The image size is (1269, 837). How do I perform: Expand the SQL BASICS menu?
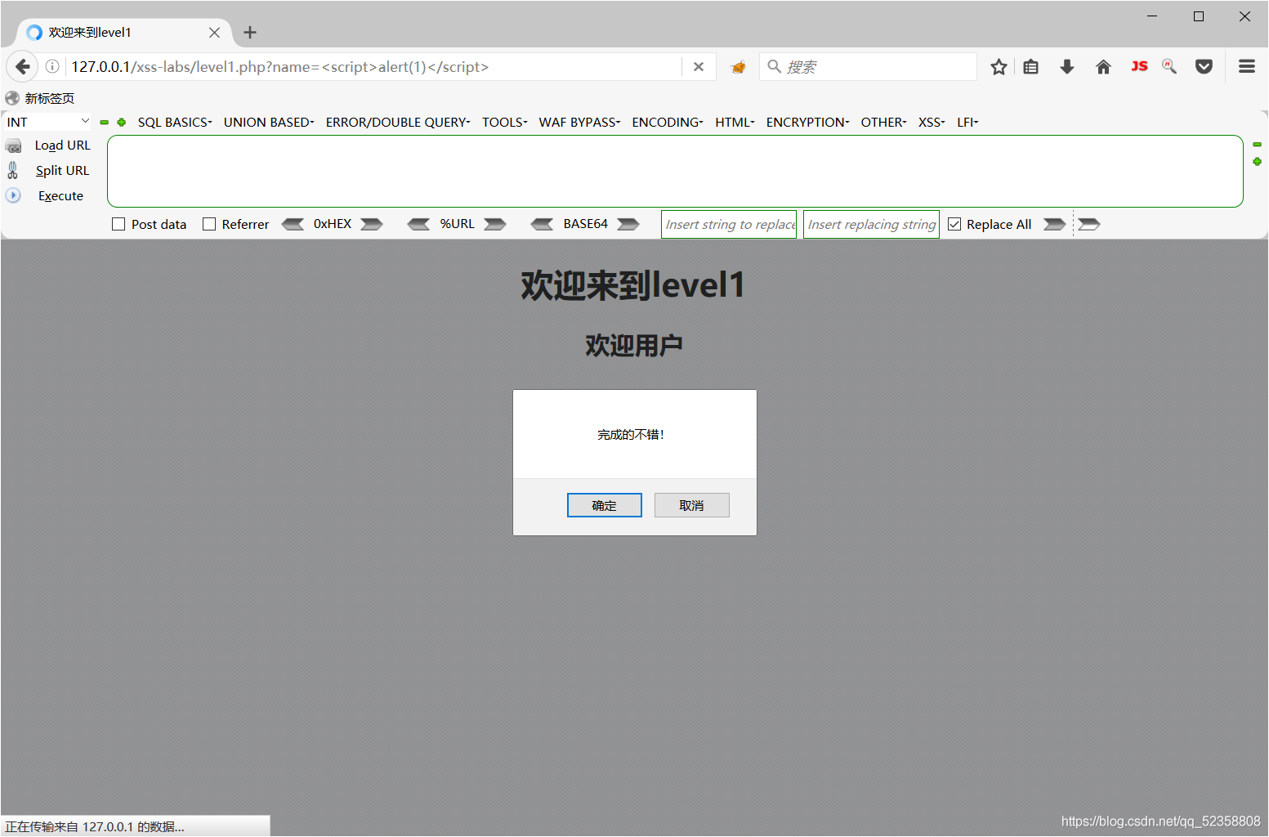[x=175, y=123]
